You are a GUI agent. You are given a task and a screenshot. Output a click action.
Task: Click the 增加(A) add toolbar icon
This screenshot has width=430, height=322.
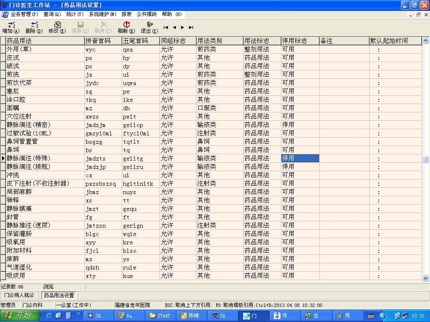(11, 27)
